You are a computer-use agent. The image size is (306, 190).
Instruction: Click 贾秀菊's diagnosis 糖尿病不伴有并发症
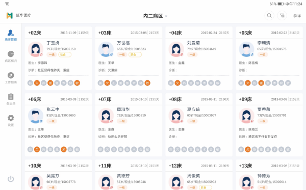[263, 137]
